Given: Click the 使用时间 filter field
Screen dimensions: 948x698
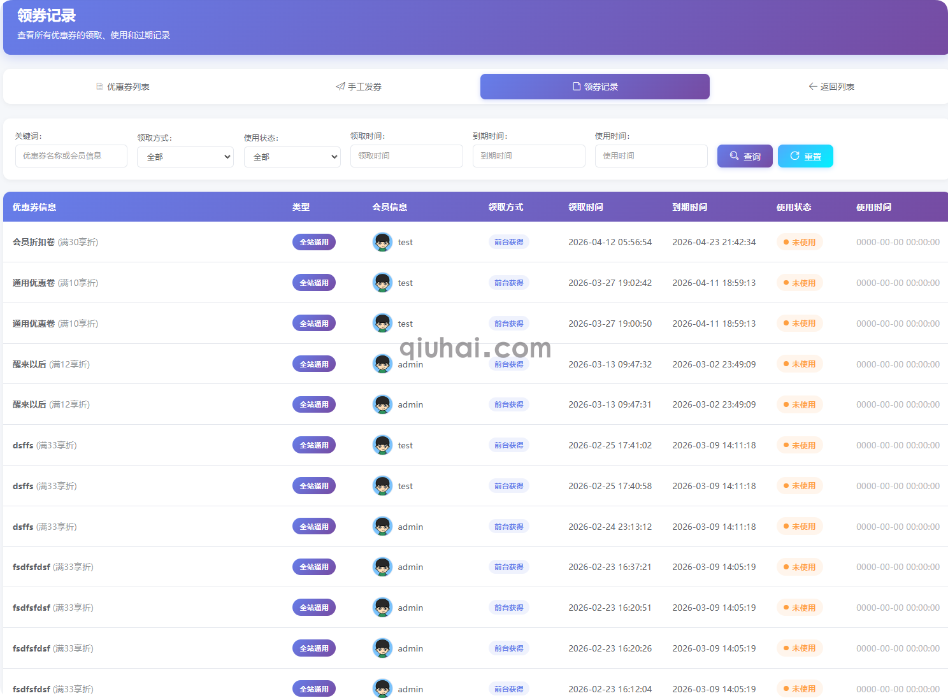Looking at the screenshot, I should coord(651,156).
